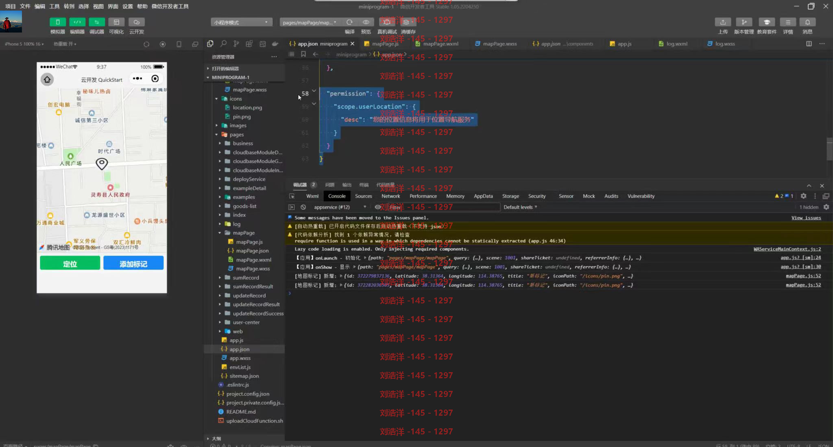This screenshot has width=833, height=447.
Task: Collapse the icons folder
Action: click(x=216, y=99)
